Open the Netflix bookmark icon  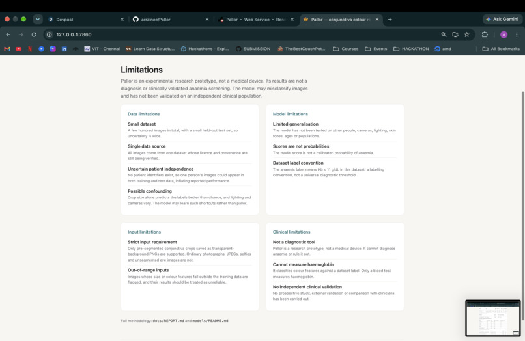tap(30, 49)
